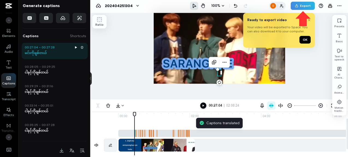Screen dimensions: 348x157
Task: Invite collaborators via add-person icon
Action: pyautogui.click(x=281, y=6)
